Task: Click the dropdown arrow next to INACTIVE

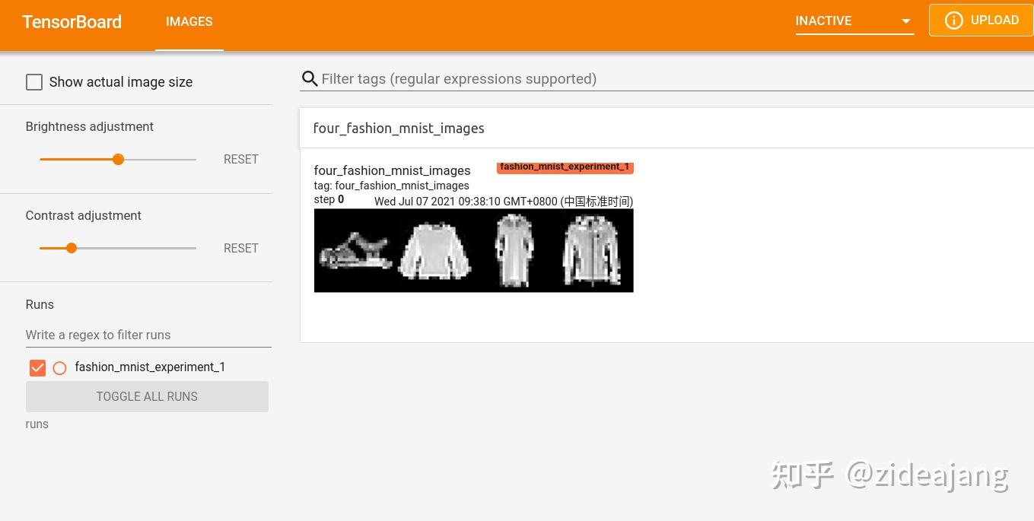Action: tap(905, 21)
